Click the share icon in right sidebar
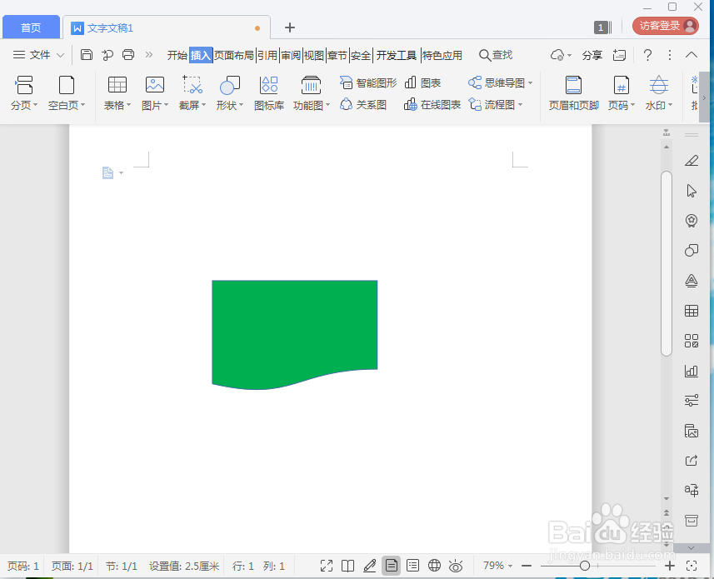The width and height of the screenshot is (714, 579). [x=692, y=461]
